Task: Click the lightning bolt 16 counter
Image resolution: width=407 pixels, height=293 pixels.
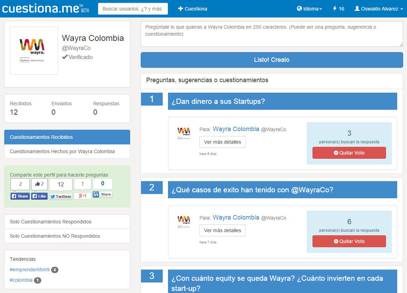Action: click(x=338, y=9)
